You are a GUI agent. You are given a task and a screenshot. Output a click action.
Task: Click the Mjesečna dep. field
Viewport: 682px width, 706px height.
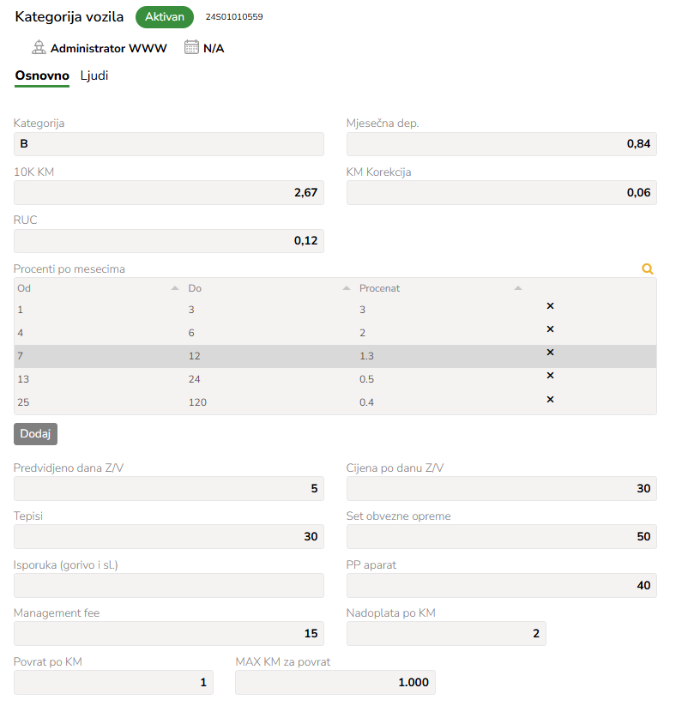pos(502,144)
